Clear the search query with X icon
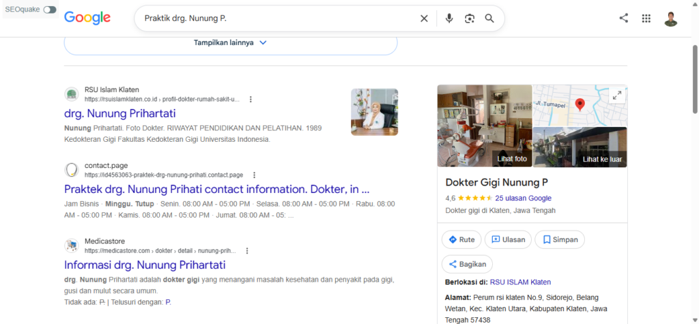This screenshot has height=324, width=699. click(424, 18)
